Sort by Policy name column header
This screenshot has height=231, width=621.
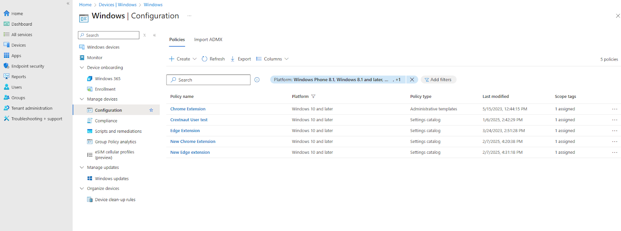(182, 96)
